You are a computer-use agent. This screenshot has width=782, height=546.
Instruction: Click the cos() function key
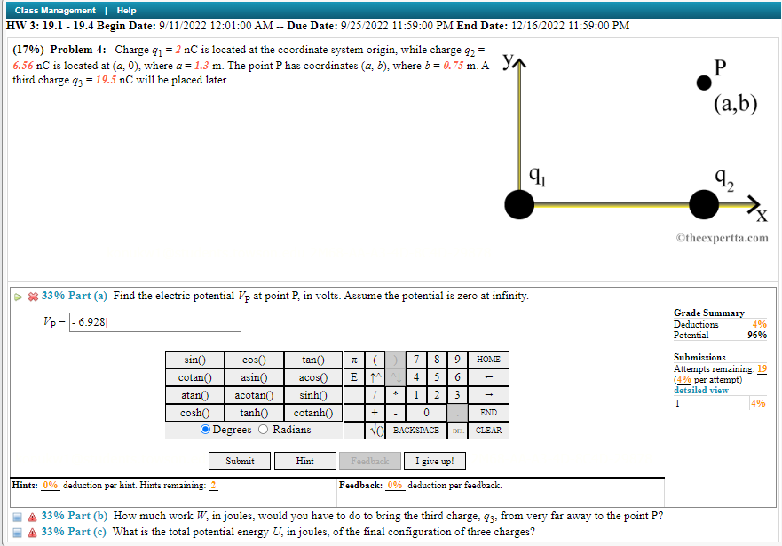[254, 360]
